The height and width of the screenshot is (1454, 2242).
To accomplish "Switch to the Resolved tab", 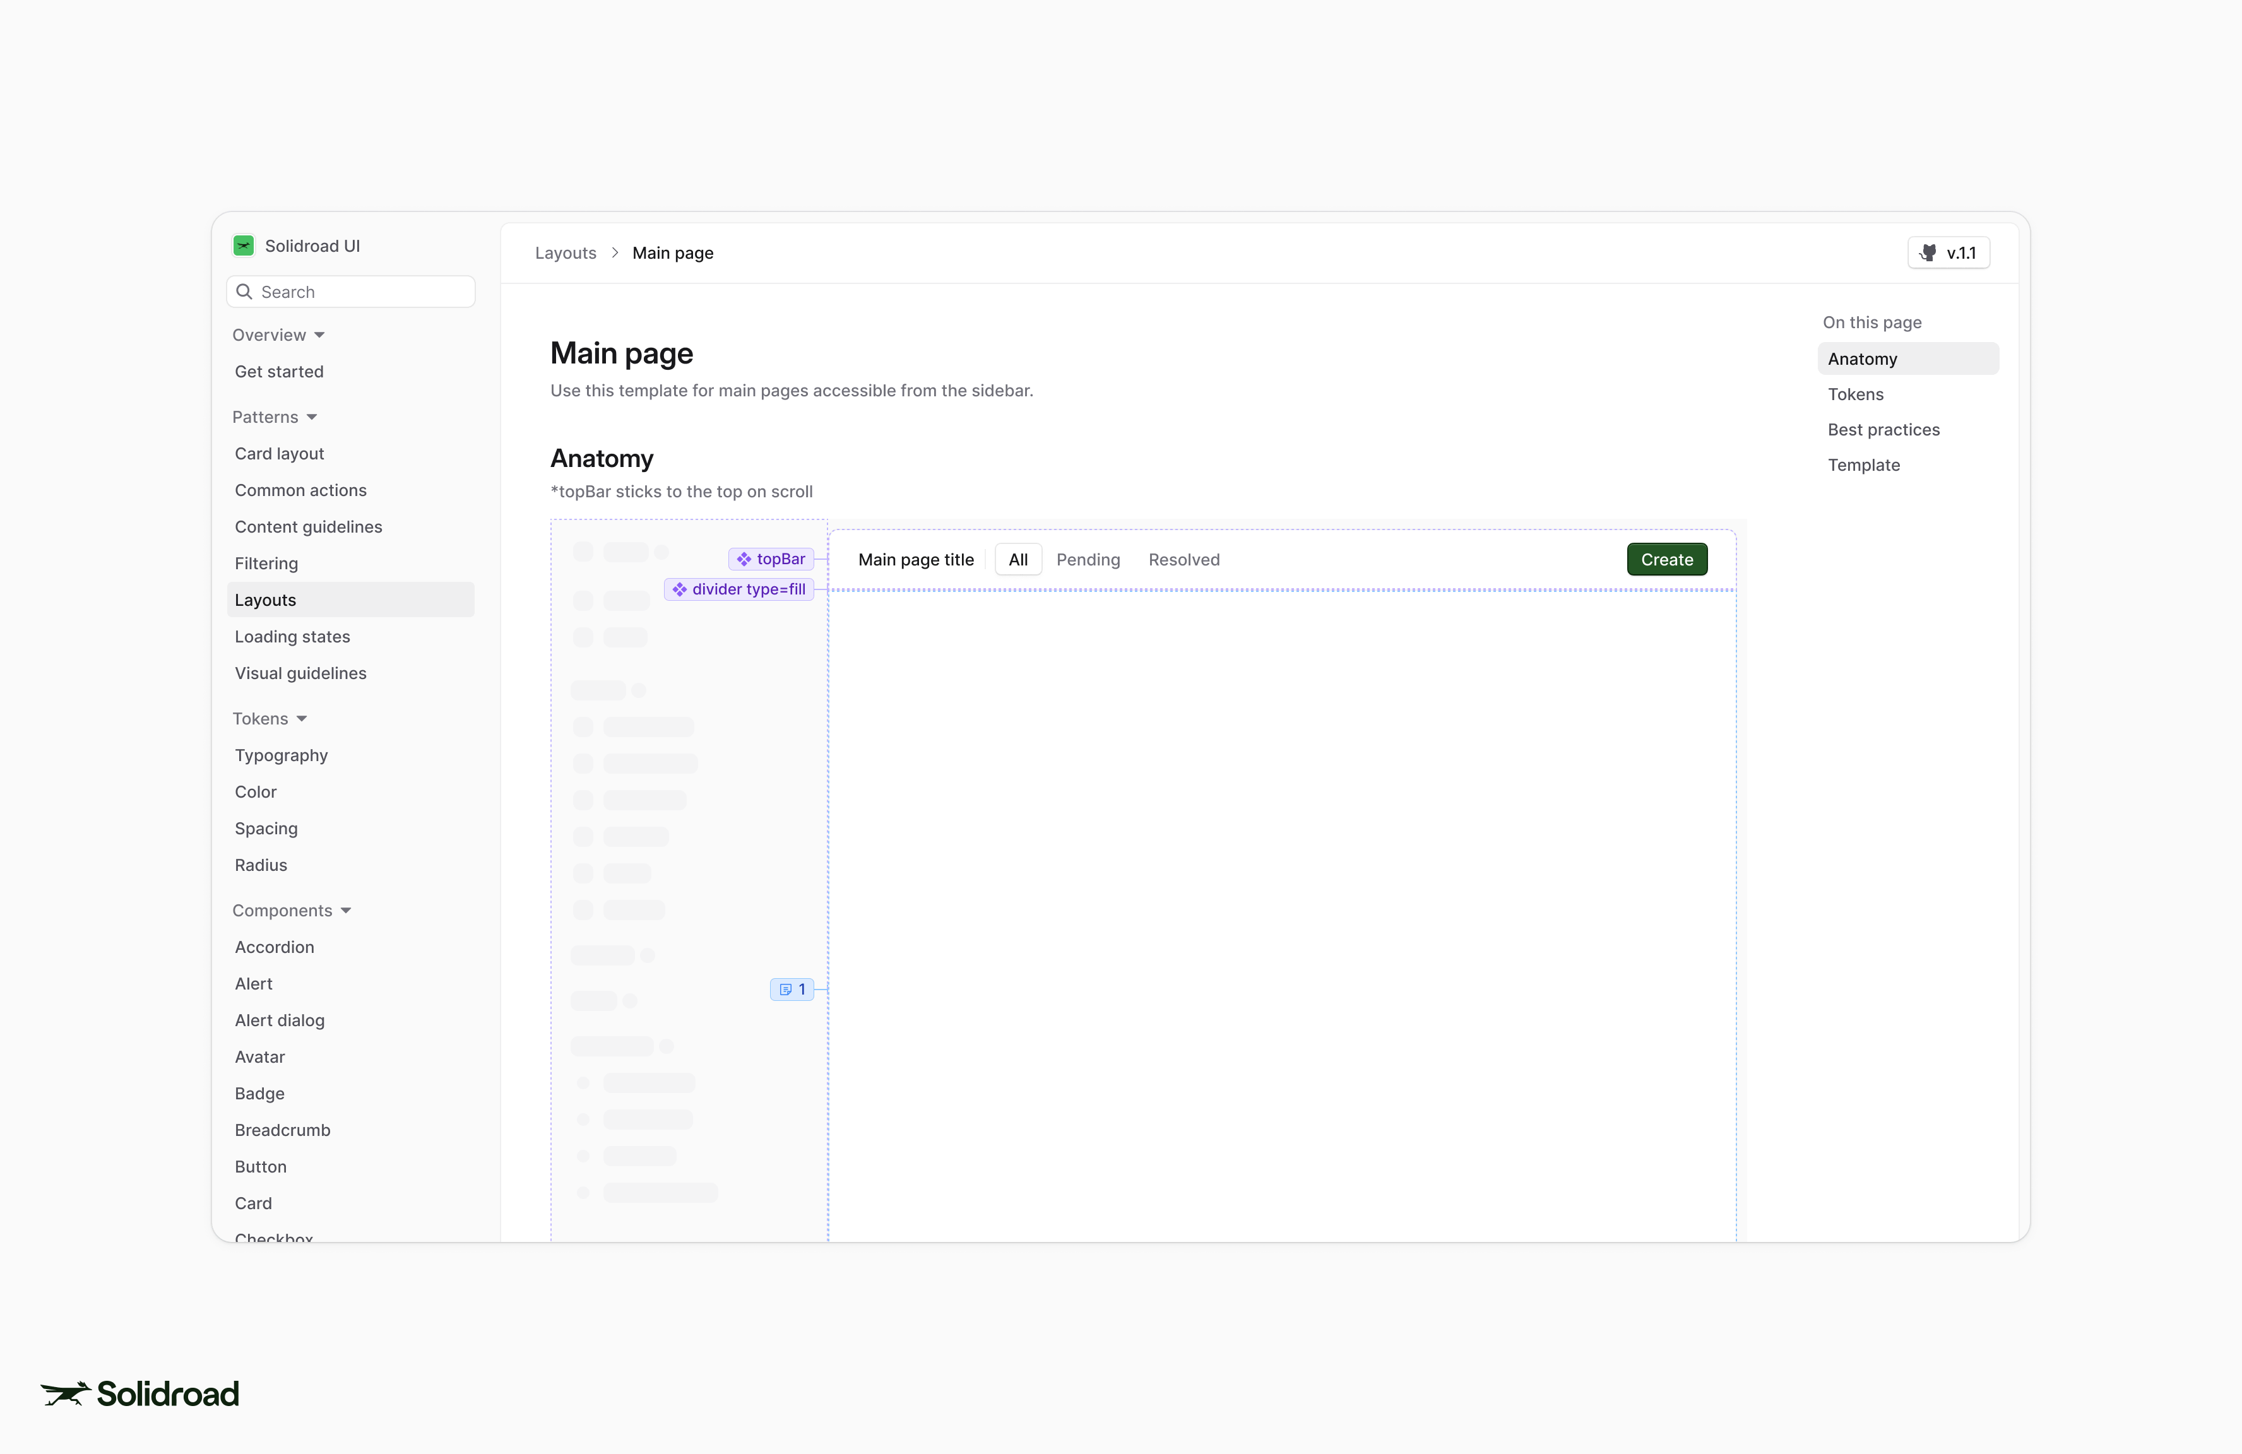I will pyautogui.click(x=1183, y=560).
